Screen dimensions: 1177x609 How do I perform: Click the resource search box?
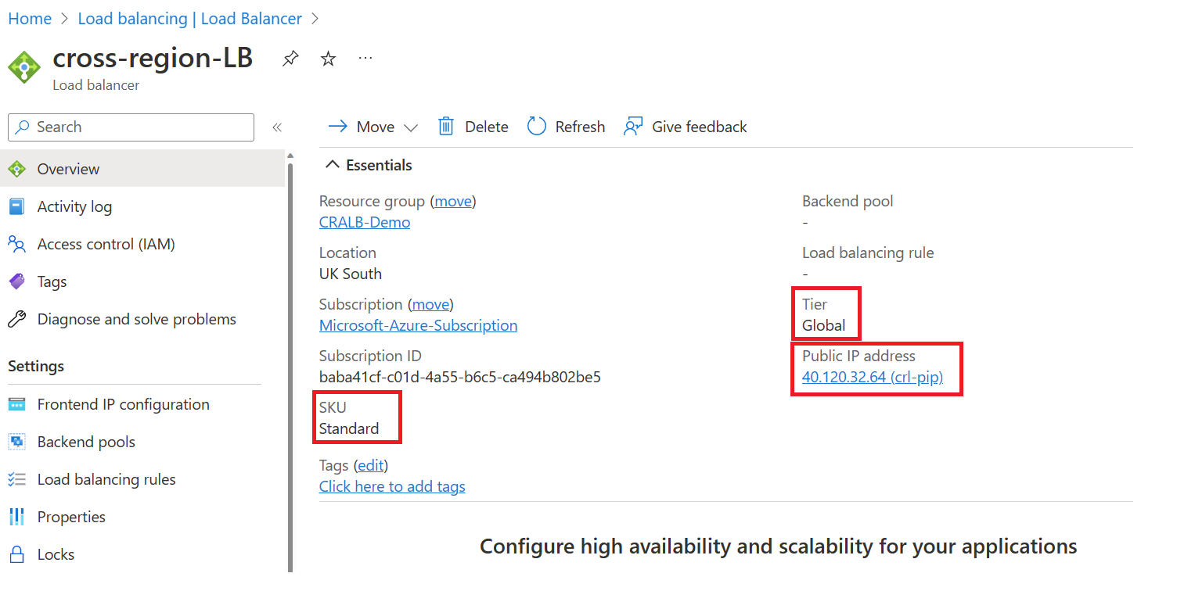tap(130, 127)
